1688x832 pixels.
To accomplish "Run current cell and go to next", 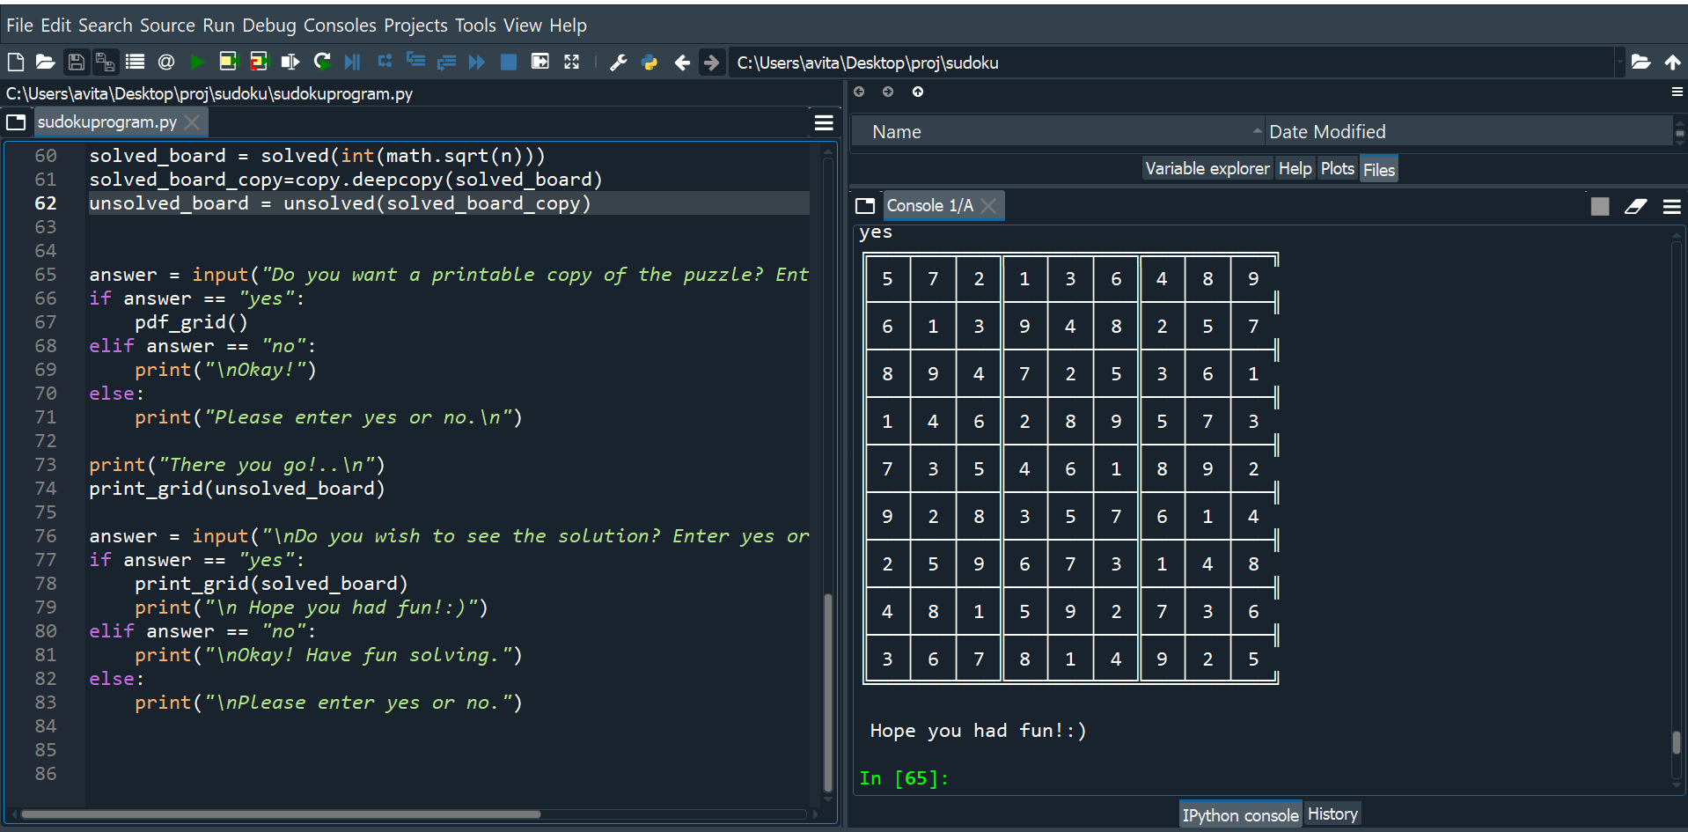I will pos(259,62).
